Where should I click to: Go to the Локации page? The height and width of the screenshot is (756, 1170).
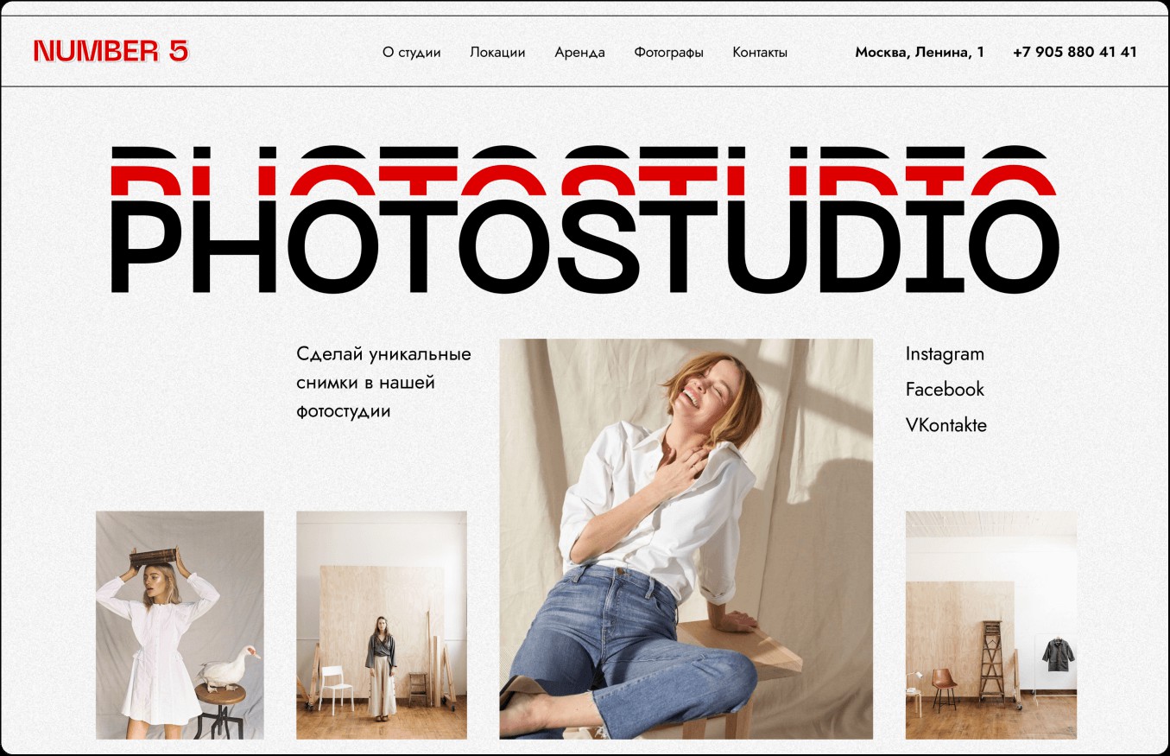497,53
